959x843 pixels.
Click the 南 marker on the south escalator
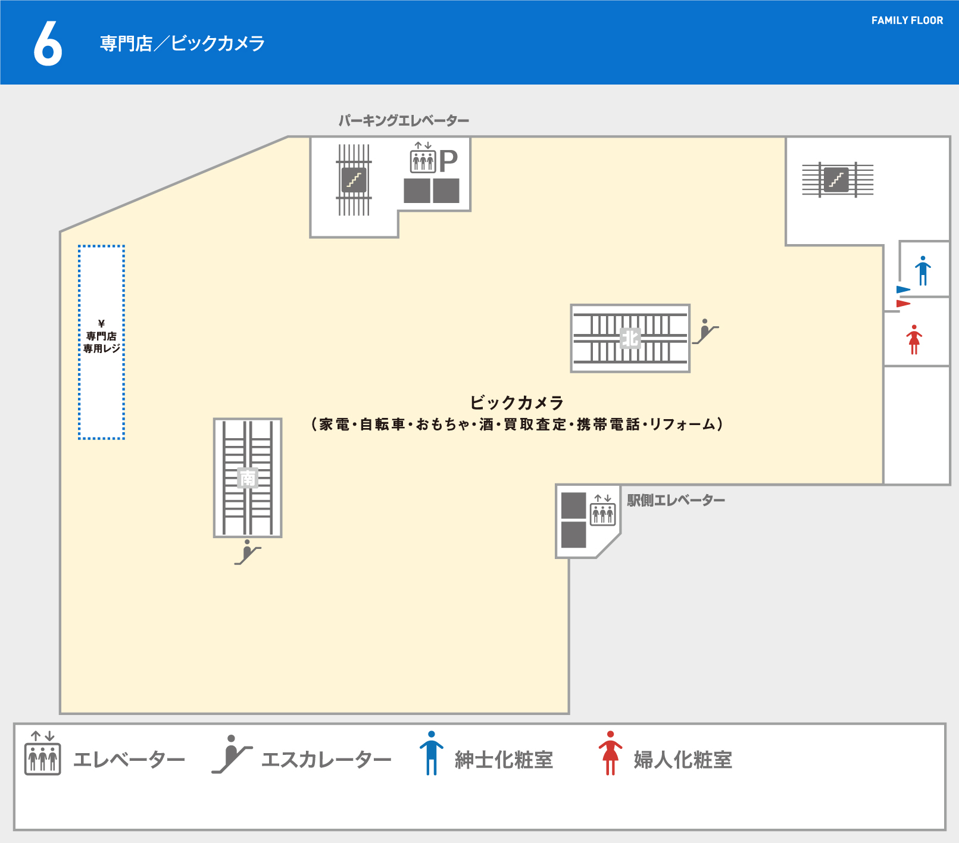tap(248, 477)
